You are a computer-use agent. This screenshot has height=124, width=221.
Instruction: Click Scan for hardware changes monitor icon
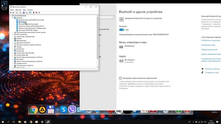pos(30,13)
